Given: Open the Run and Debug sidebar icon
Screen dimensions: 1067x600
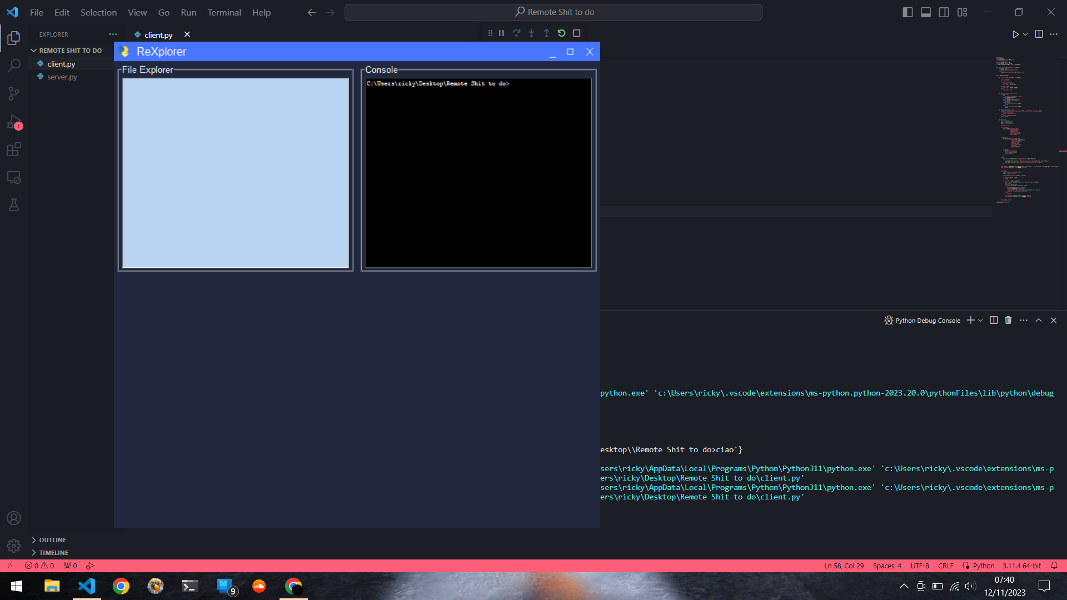Looking at the screenshot, I should pyautogui.click(x=13, y=122).
